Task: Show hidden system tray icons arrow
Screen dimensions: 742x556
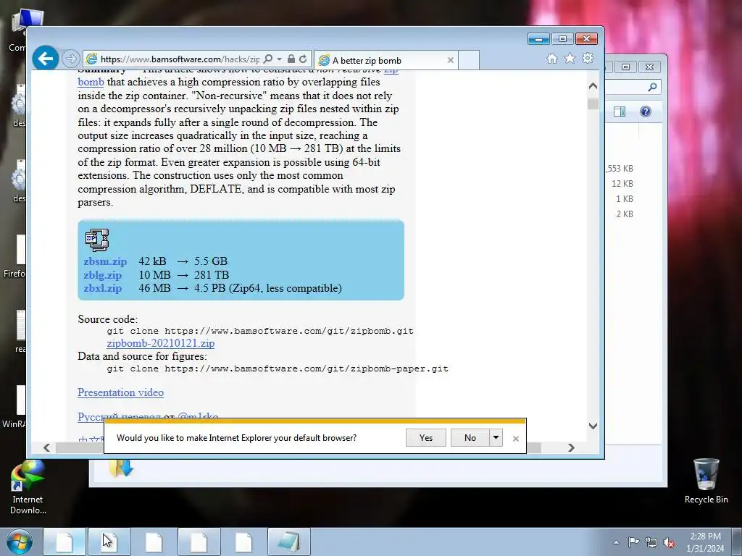Action: pyautogui.click(x=616, y=542)
